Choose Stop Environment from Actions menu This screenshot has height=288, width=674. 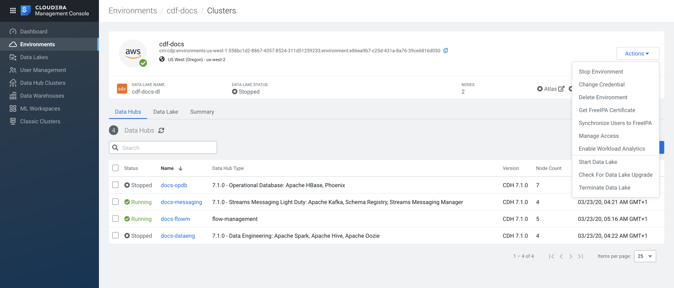coord(600,71)
